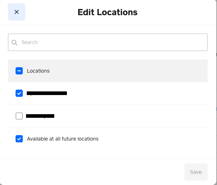Click the gray Locations header row background
Image resolution: width=217 pixels, height=185 pixels.
pyautogui.click(x=137, y=71)
